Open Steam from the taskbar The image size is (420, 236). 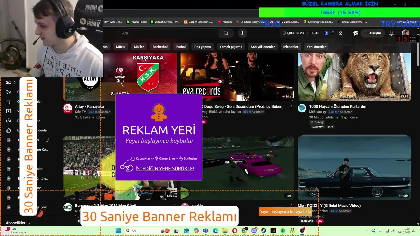(x=263, y=231)
